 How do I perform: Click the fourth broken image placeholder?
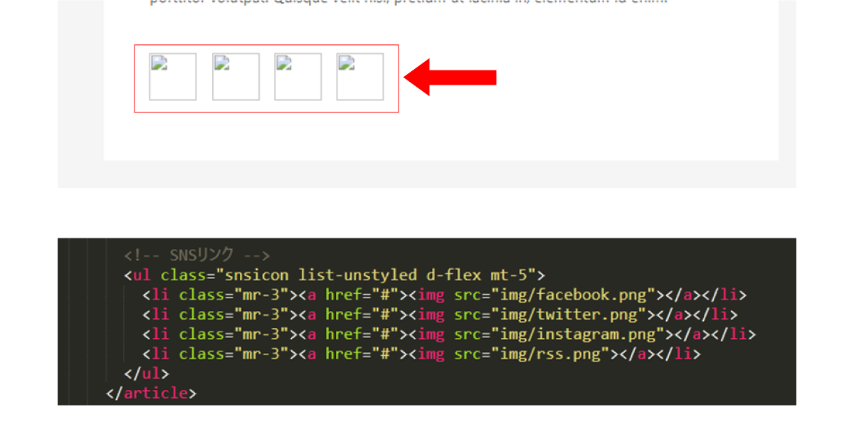tap(360, 77)
